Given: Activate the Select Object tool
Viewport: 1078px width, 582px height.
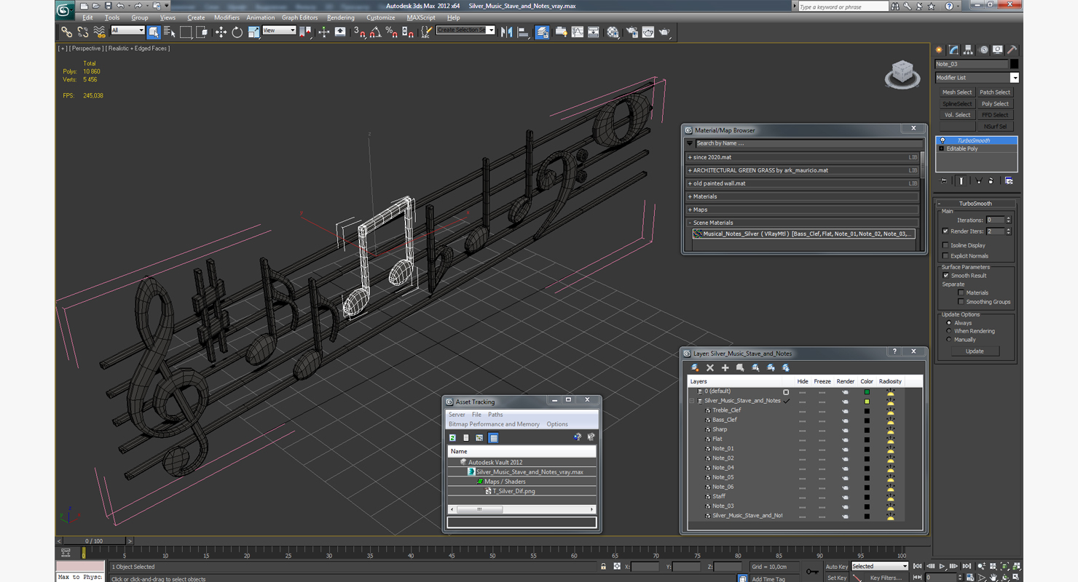Looking at the screenshot, I should click(x=154, y=32).
